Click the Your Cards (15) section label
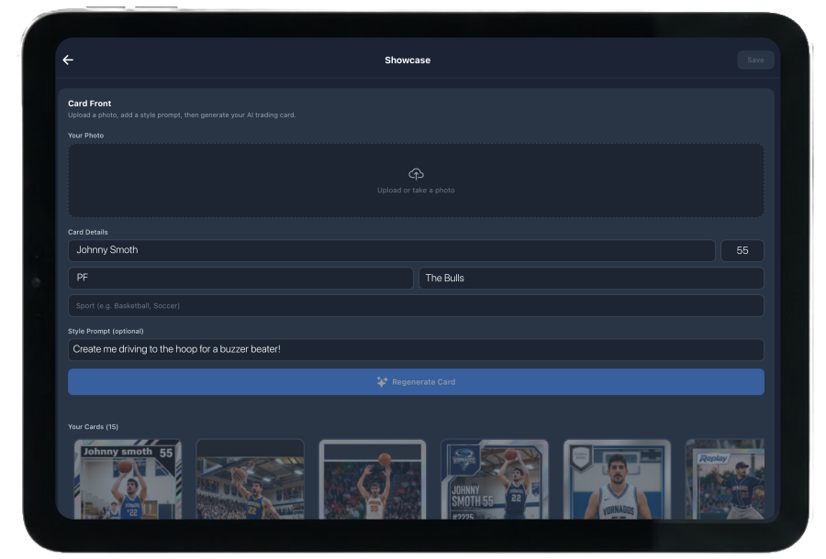Screen dimensions: 826x559 click(93, 426)
